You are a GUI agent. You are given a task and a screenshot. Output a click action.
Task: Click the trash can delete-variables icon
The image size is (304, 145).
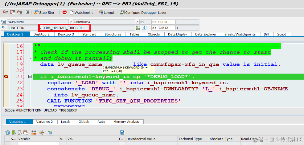pyautogui.click(x=8, y=133)
